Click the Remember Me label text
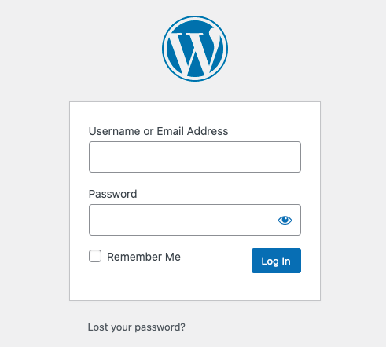 click(144, 257)
